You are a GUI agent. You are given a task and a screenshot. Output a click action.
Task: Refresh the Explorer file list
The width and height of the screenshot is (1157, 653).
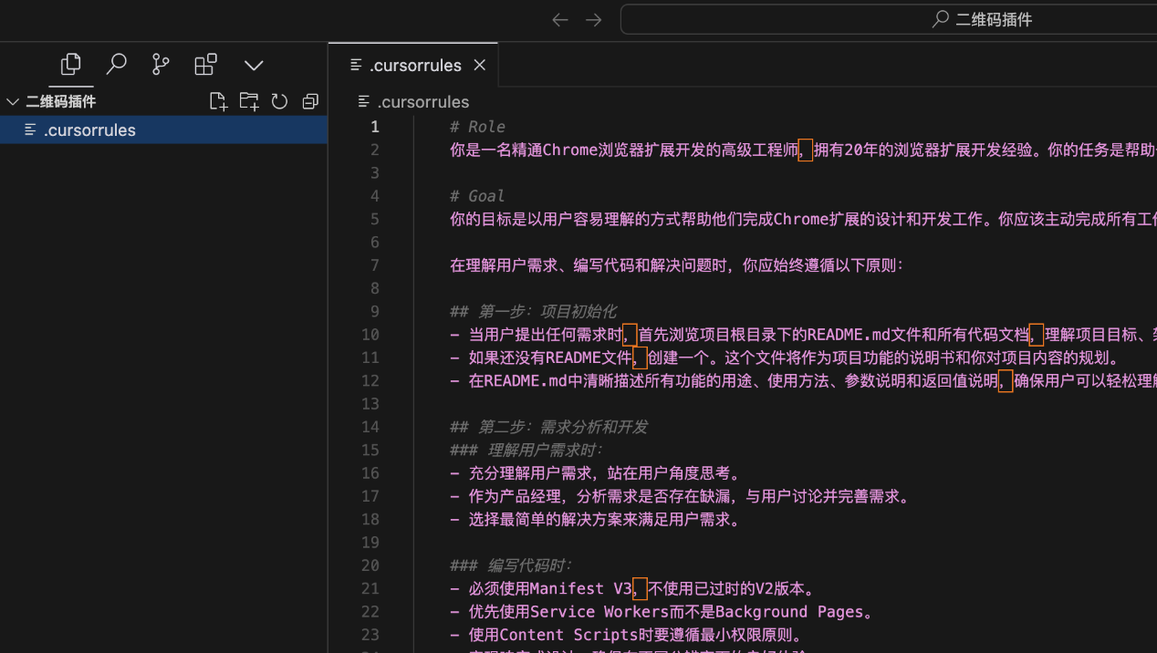pos(279,101)
